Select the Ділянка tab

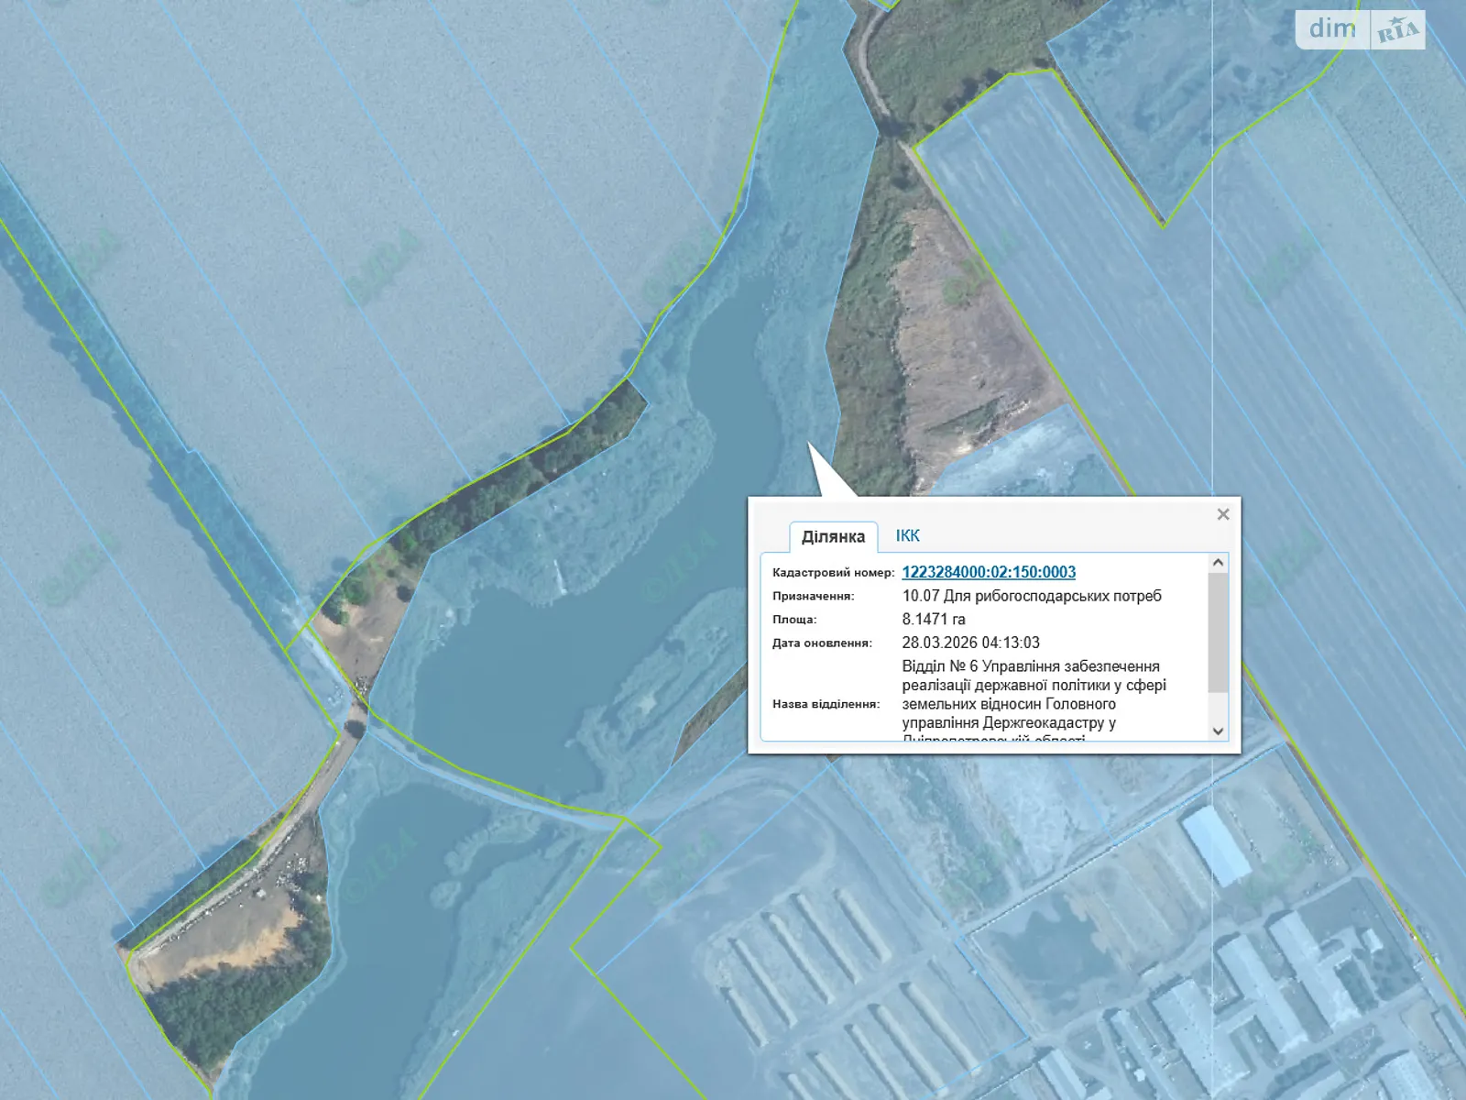tap(833, 537)
